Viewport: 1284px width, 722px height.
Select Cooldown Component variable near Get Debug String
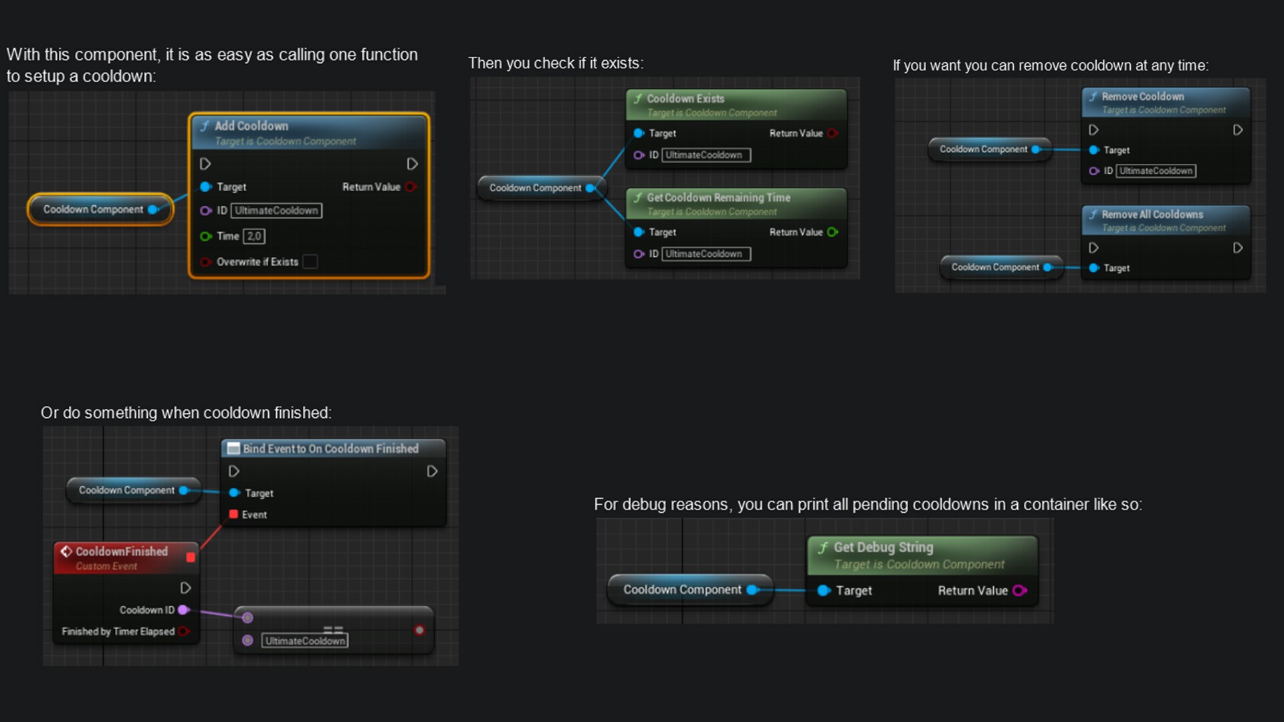pos(682,590)
